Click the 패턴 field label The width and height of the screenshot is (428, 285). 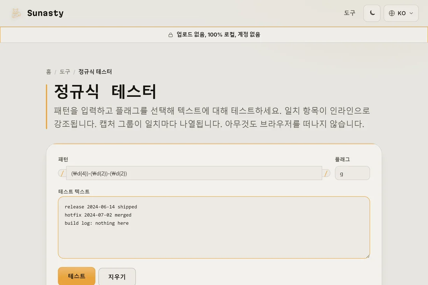(63, 159)
